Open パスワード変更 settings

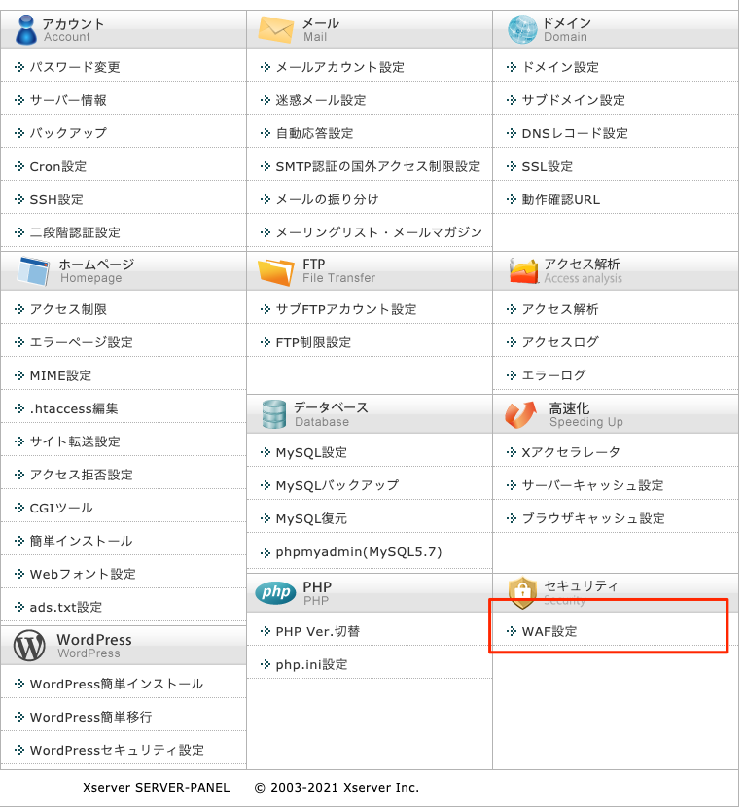(x=75, y=67)
